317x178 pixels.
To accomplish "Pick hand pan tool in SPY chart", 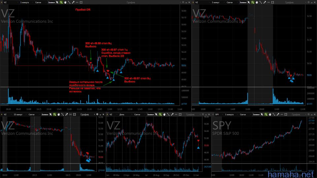I will coord(270,114).
